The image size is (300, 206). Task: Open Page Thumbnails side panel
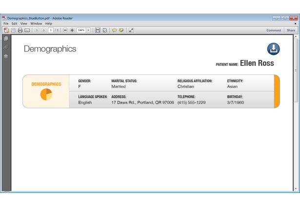(x=6, y=38)
